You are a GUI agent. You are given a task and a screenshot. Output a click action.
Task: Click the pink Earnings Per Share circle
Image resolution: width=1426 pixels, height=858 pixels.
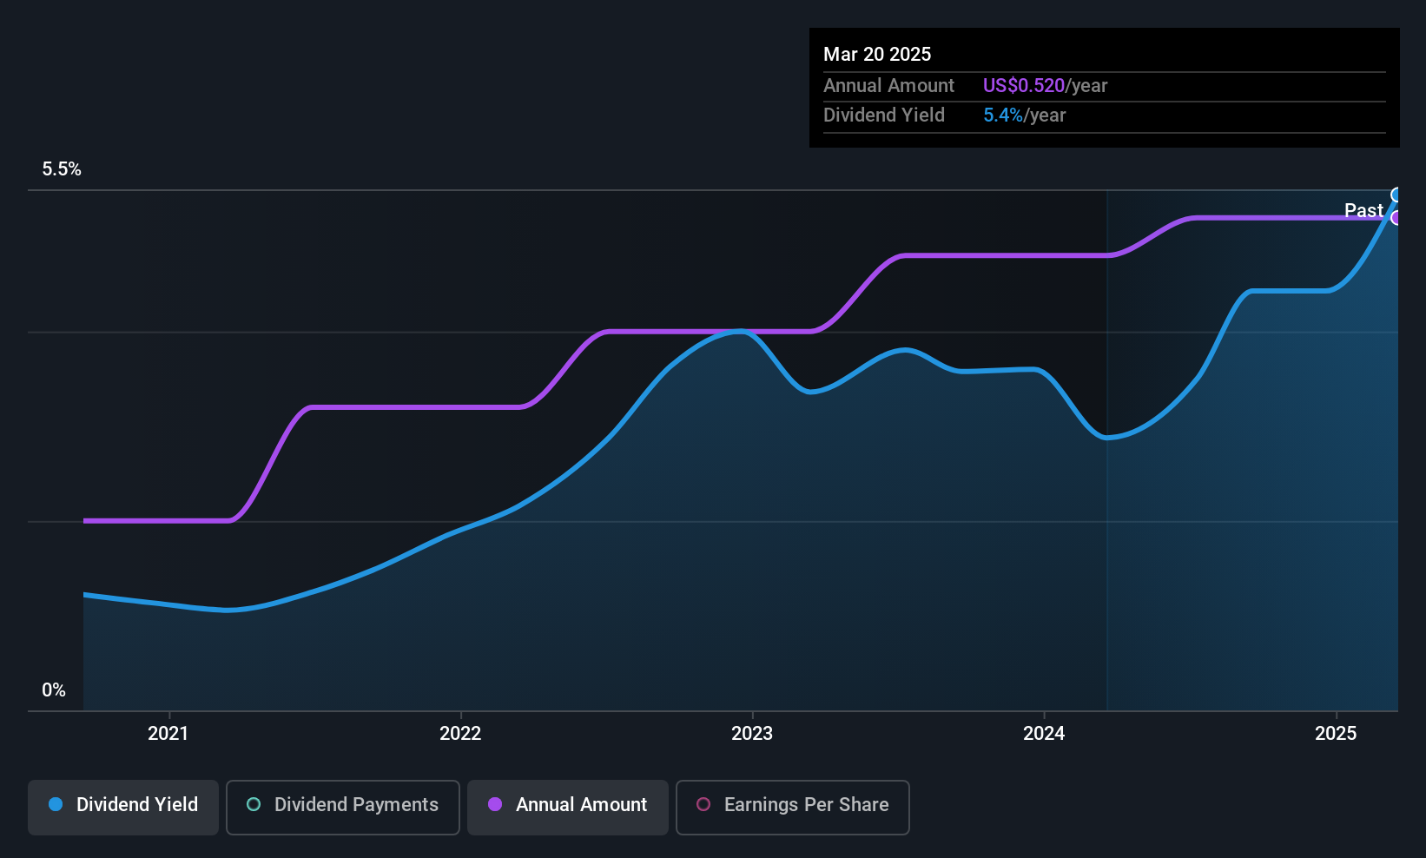pyautogui.click(x=703, y=804)
